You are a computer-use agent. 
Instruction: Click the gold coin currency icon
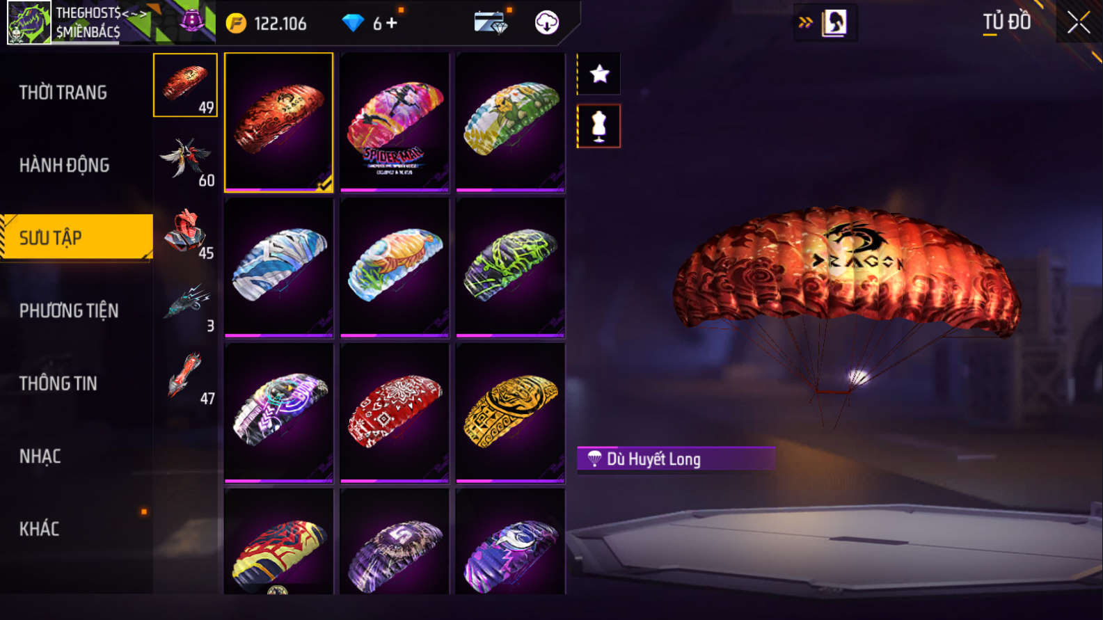click(x=236, y=24)
